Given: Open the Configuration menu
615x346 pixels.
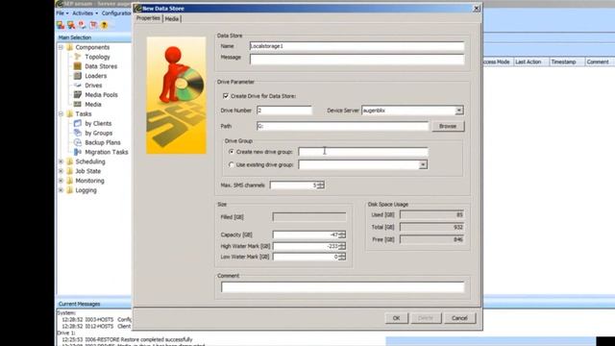Looking at the screenshot, I should tap(116, 12).
